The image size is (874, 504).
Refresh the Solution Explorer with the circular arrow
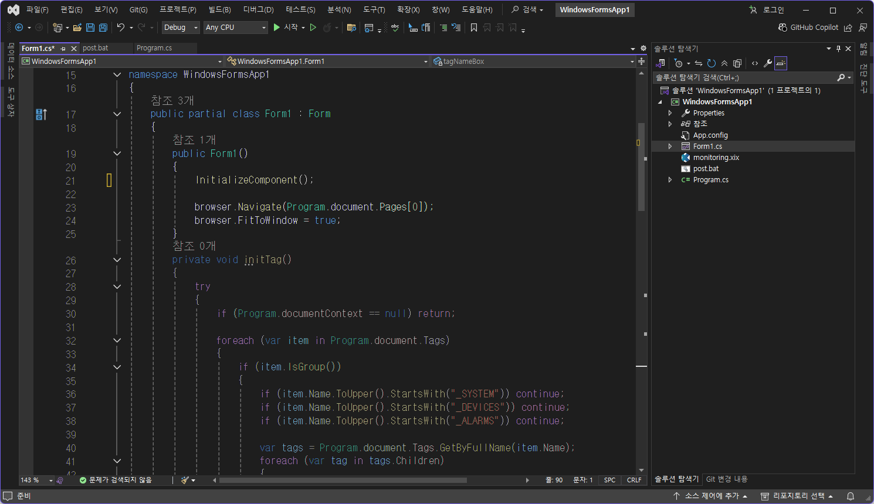tap(712, 63)
